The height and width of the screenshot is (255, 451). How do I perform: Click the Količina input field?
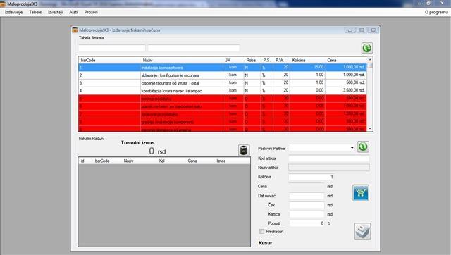point(311,177)
